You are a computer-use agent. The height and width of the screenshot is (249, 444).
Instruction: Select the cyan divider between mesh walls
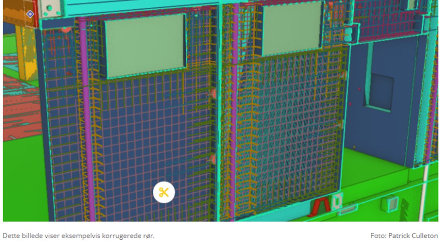(219, 116)
